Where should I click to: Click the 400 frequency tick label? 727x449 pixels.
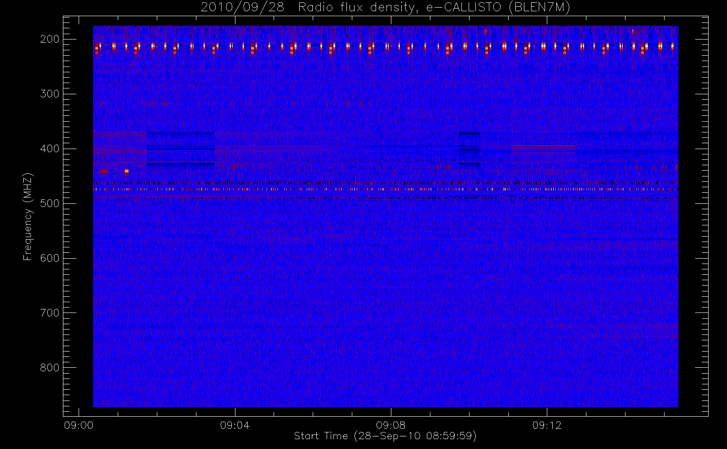[x=50, y=149]
